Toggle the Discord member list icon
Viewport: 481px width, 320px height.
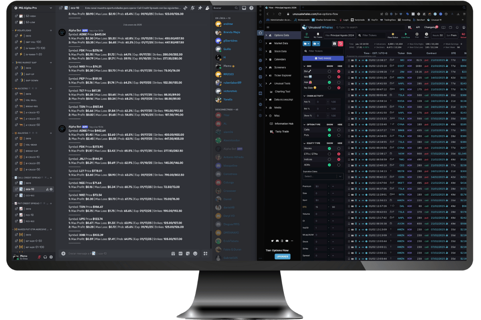pyautogui.click(x=207, y=8)
